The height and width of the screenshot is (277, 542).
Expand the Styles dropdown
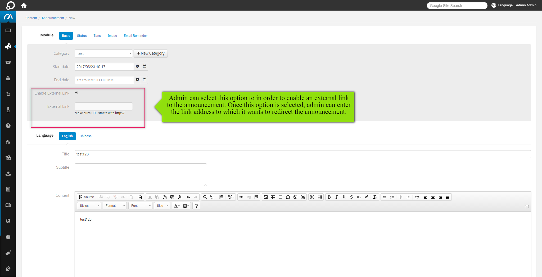click(x=89, y=206)
